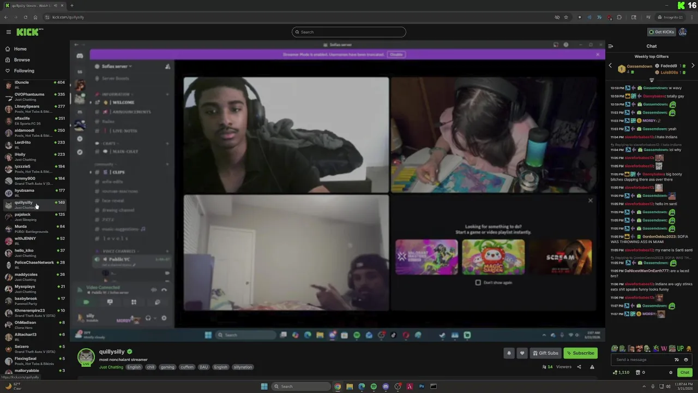This screenshot has width=698, height=393.
Task: Check 'Don't show again' in Discord stream
Action: pyautogui.click(x=478, y=283)
